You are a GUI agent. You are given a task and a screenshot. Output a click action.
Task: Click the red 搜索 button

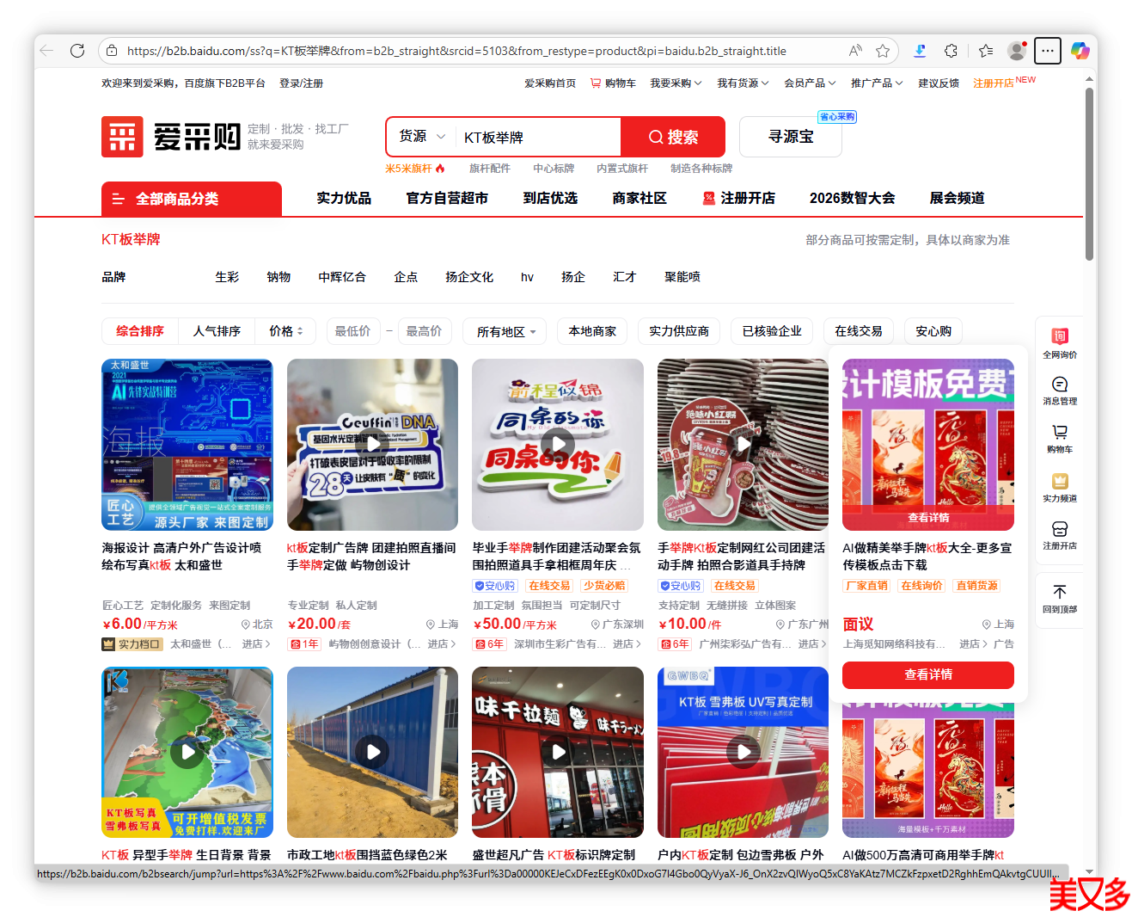pyautogui.click(x=673, y=137)
